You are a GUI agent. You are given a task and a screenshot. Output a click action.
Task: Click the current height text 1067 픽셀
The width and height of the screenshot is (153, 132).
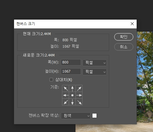(x=71, y=46)
